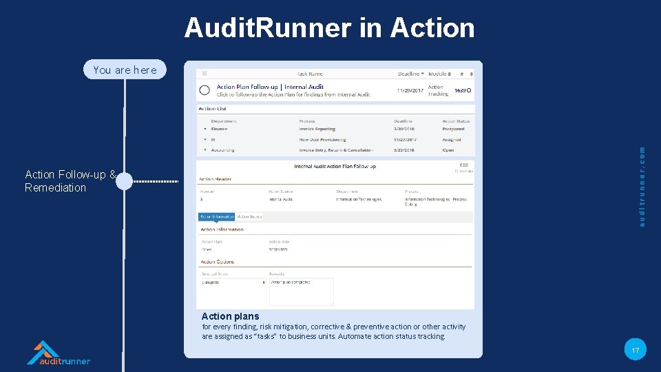Click the Action Follow-up & Remediation timeline node

tap(125, 181)
